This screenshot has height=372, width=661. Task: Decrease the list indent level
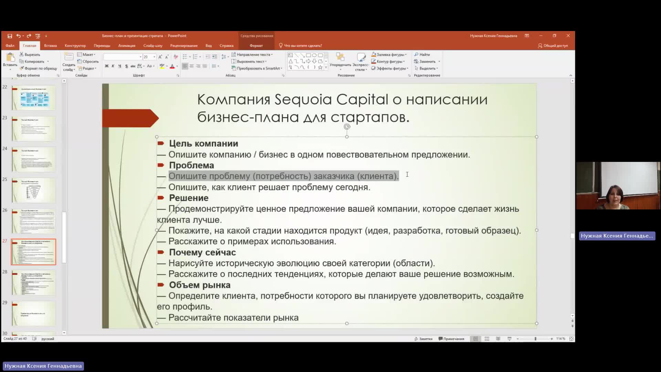tap(208, 57)
